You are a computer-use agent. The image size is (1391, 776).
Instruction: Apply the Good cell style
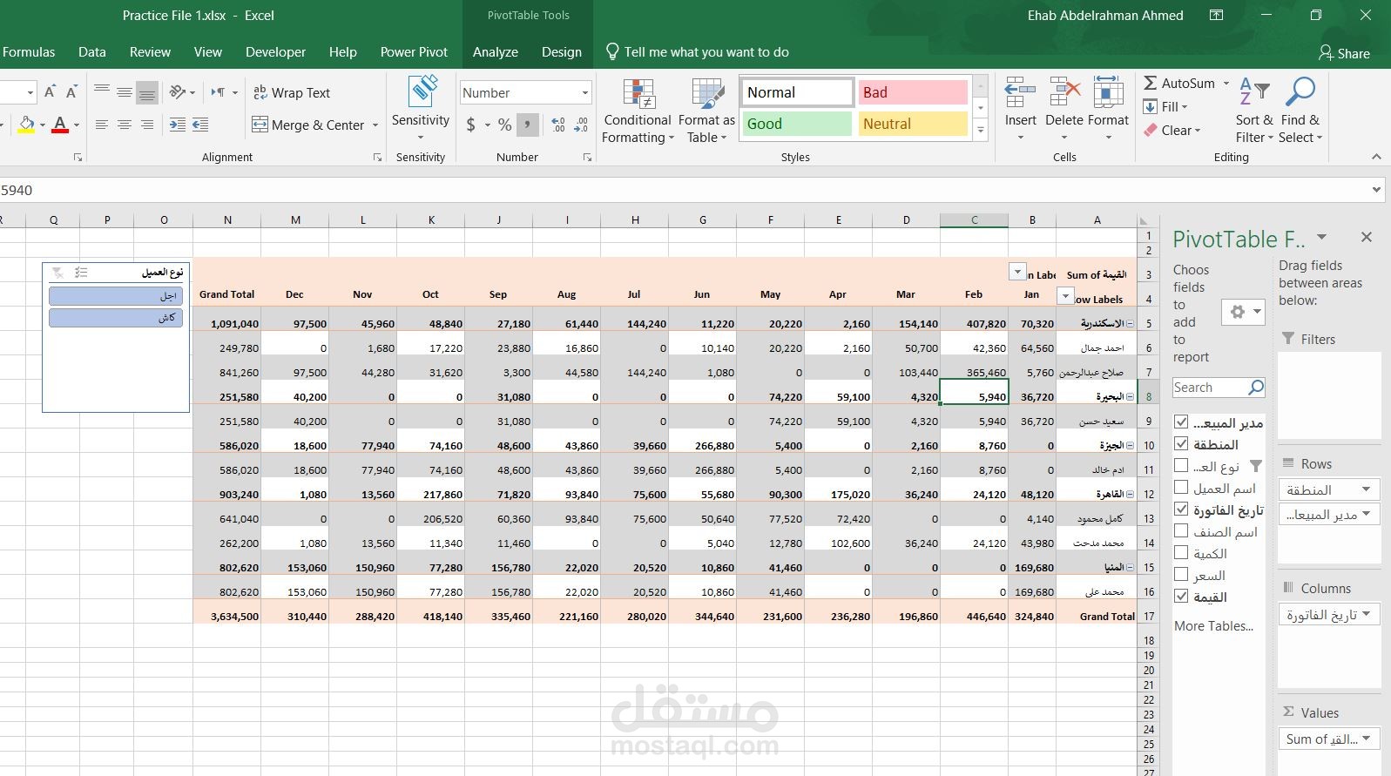point(795,124)
